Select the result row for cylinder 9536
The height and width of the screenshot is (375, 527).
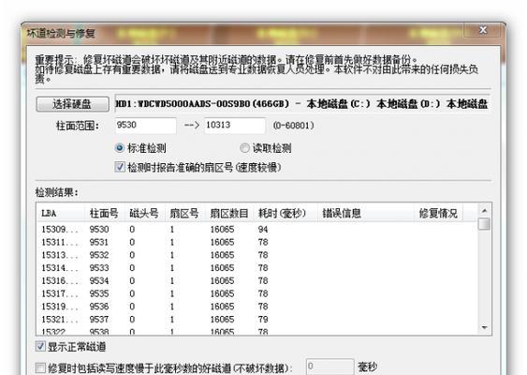tap(257, 307)
